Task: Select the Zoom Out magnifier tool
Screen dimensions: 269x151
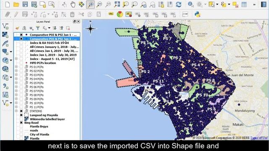Action: [x=99, y=5]
